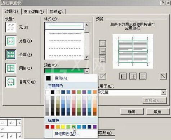
Task: Pick standard purple color swatch
Action: click(95, 127)
